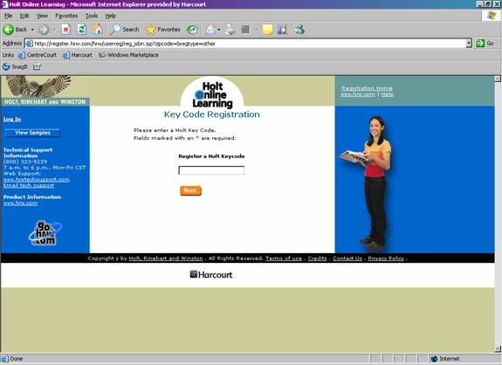502x365 pixels.
Task: Open the Edit menu
Action: click(24, 16)
